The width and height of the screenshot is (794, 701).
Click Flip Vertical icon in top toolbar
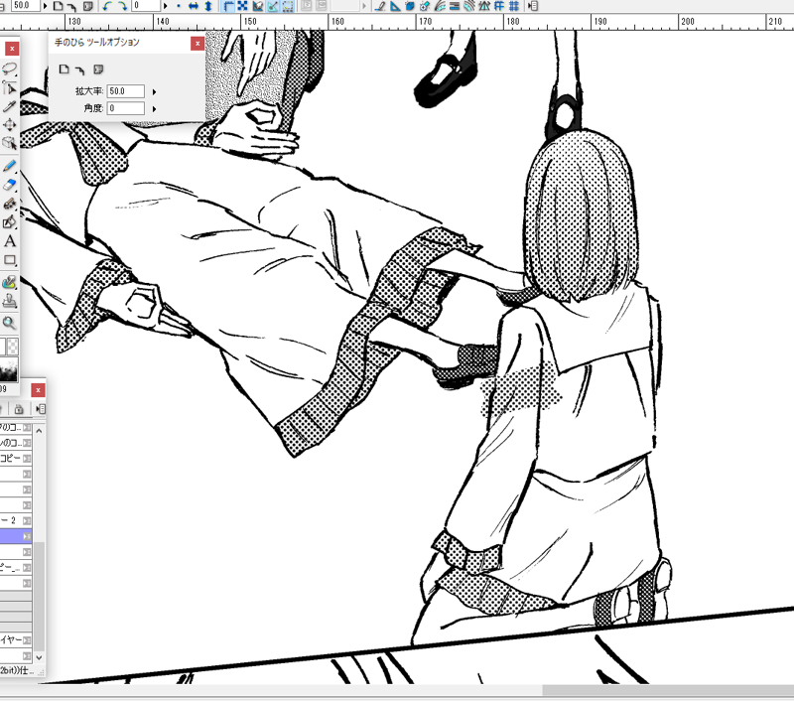click(208, 6)
